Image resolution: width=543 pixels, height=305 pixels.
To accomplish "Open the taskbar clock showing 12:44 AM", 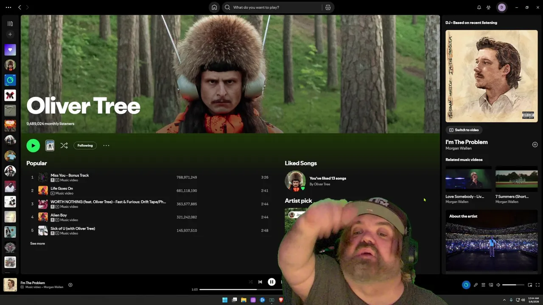I will point(533,300).
